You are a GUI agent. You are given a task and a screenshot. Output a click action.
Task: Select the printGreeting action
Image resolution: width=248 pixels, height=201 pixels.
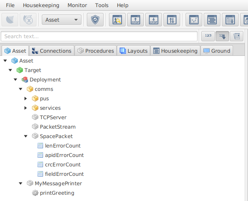pyautogui.click(x=57, y=193)
